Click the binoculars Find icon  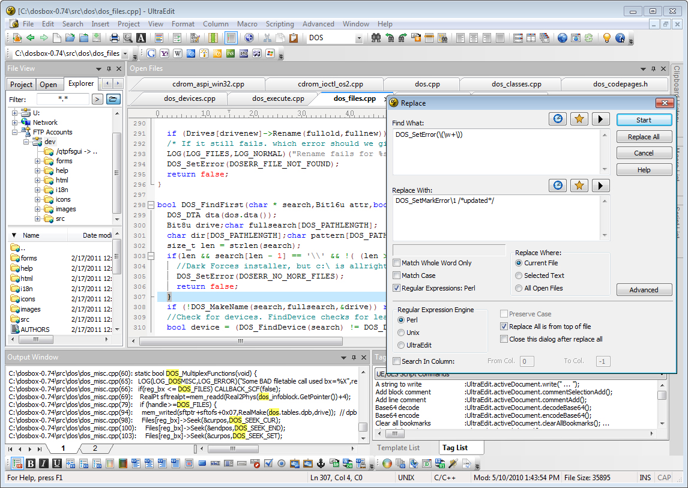pyautogui.click(x=376, y=38)
